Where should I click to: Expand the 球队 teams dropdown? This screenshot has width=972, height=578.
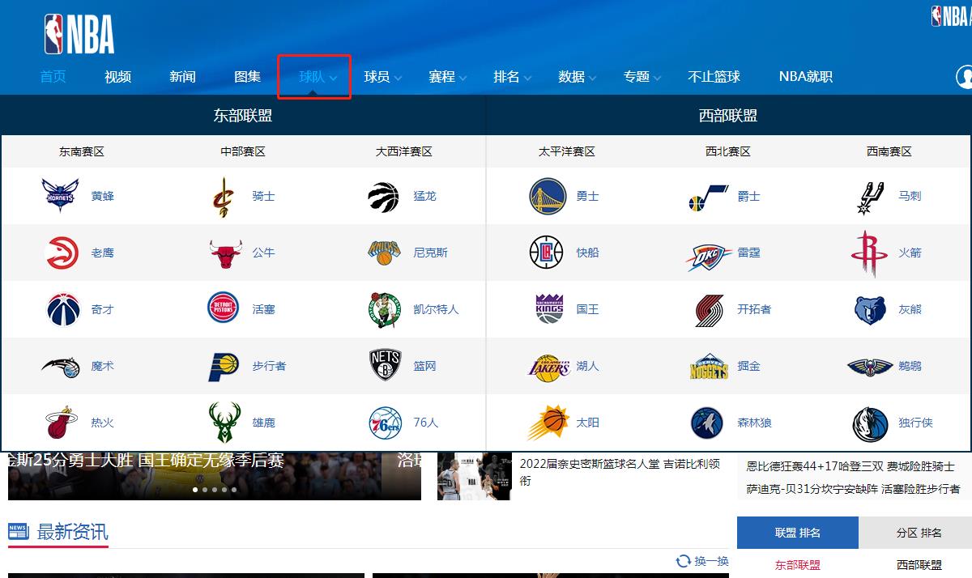[x=318, y=77]
